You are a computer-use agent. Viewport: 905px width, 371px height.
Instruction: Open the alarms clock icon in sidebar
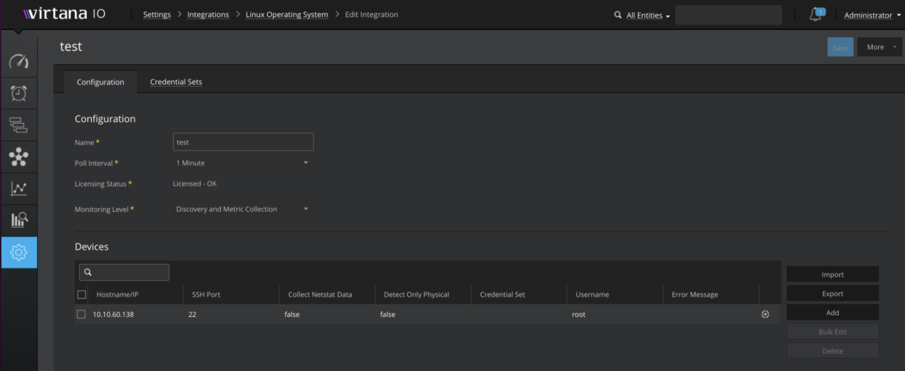[x=18, y=93]
